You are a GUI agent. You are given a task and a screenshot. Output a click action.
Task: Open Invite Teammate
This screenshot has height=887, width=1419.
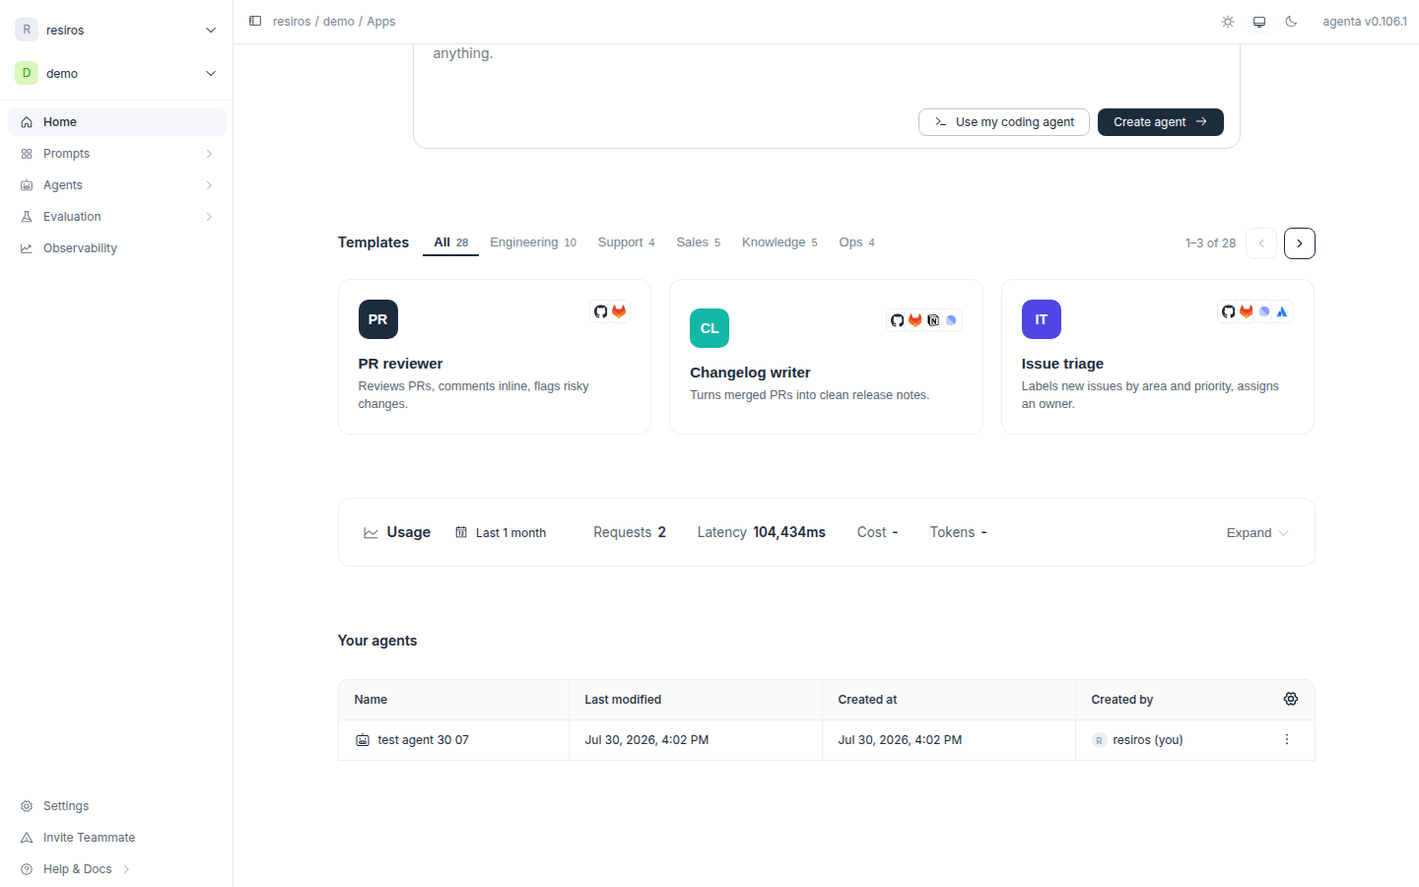pos(117,838)
